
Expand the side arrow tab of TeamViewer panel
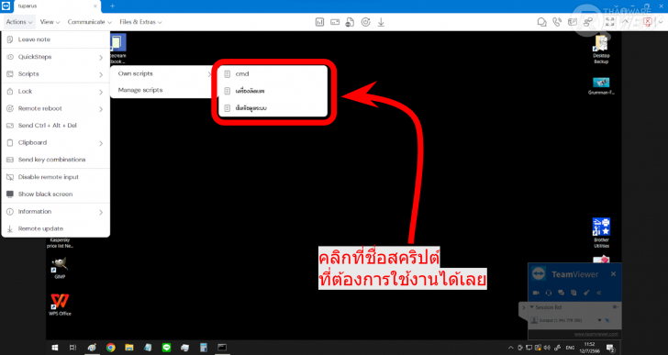[x=524, y=307]
